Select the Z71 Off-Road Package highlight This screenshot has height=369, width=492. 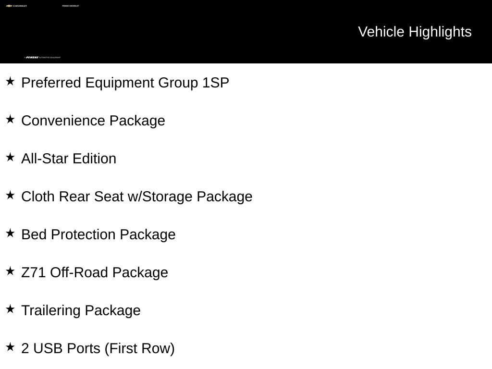95,273
